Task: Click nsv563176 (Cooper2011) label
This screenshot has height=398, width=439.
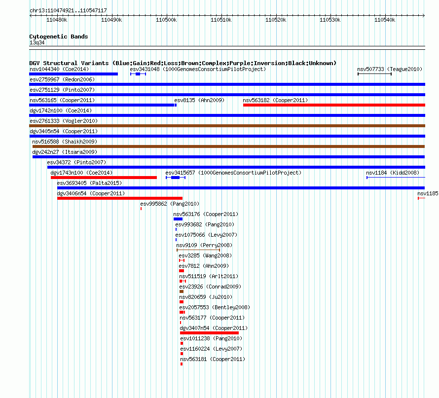Action: click(x=206, y=214)
